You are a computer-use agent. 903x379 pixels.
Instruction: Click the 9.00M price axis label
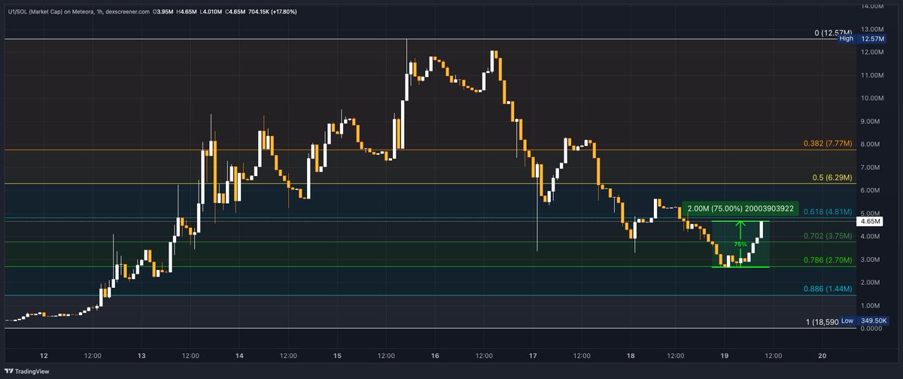[871, 122]
